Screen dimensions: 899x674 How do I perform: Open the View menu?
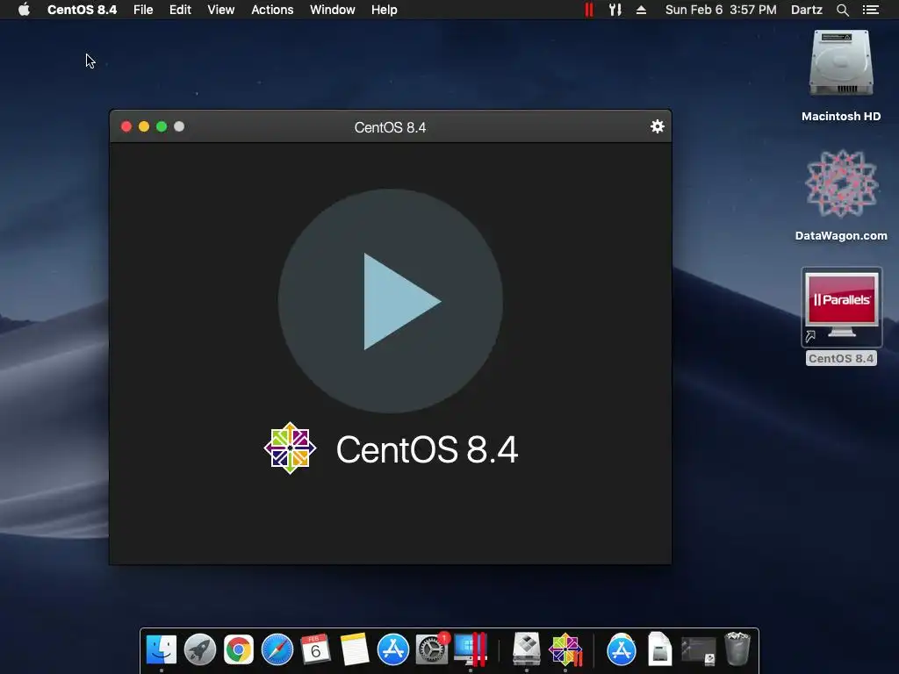tap(220, 10)
